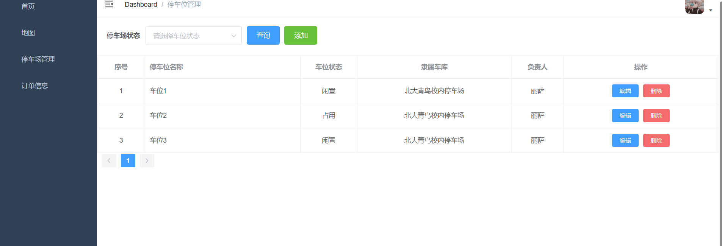Toggle the sidebar collapse hamburger icon
This screenshot has width=722, height=246.
coord(109,4)
